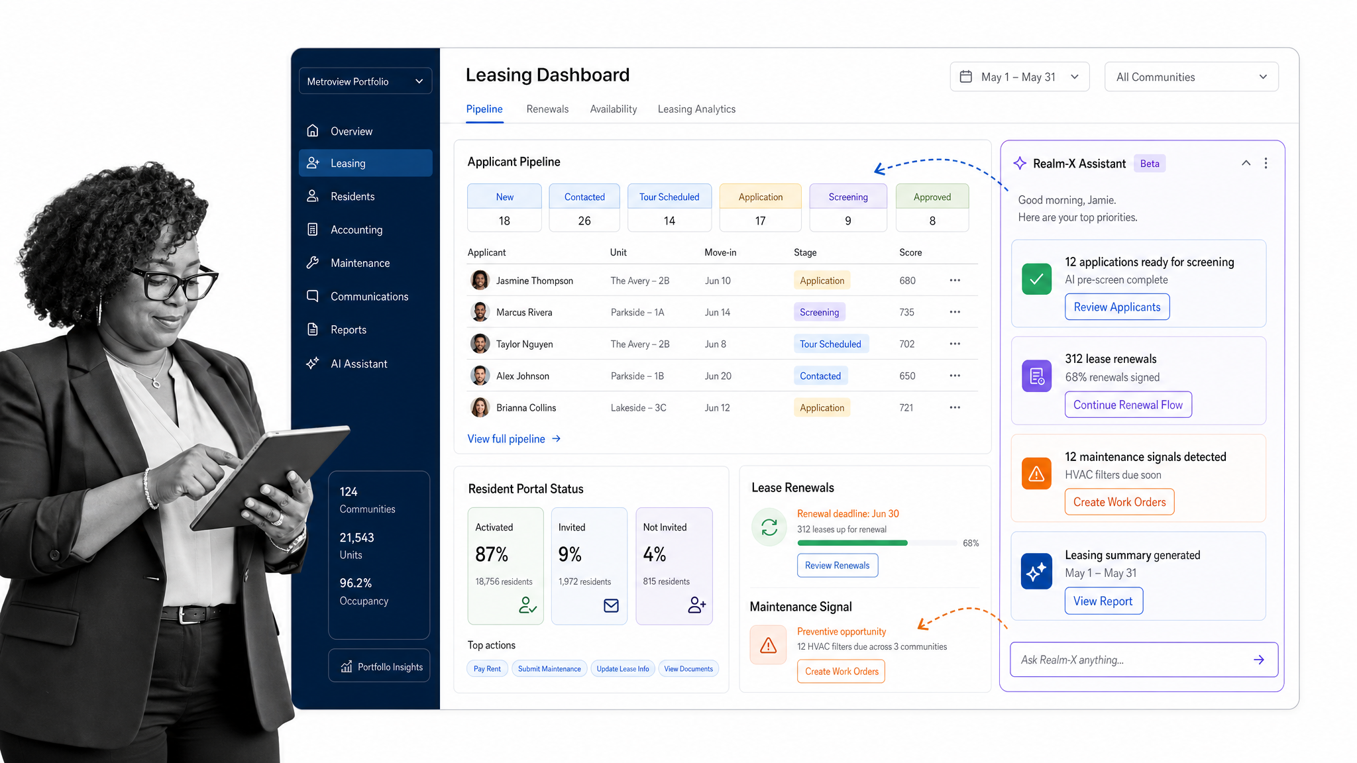Click the Continue Renewal Flow button
1357x763 pixels.
(x=1128, y=405)
